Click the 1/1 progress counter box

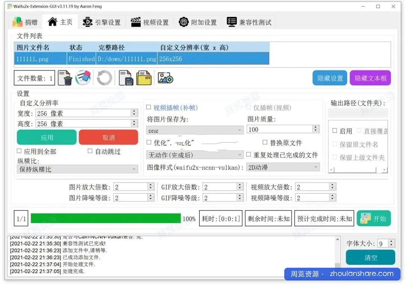coord(21,219)
